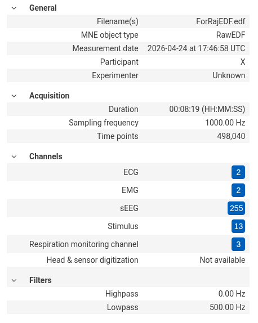Select the Filters section heading

(x=41, y=280)
